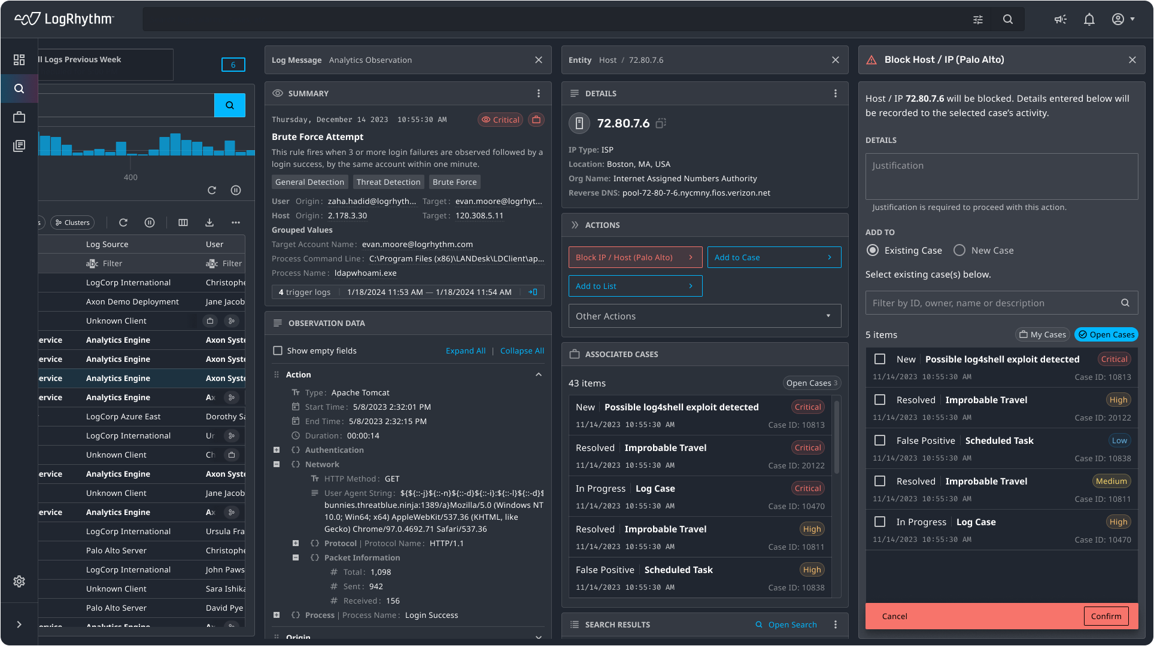Collapse the Action section chevron

pyautogui.click(x=539, y=374)
